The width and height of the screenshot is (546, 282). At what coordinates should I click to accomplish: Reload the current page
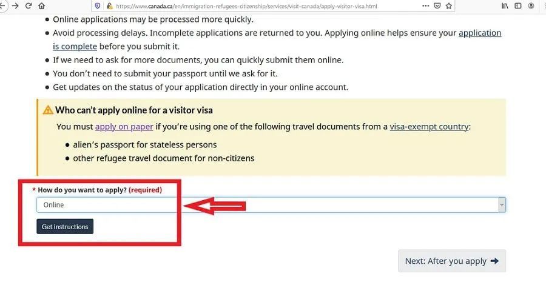tap(28, 5)
